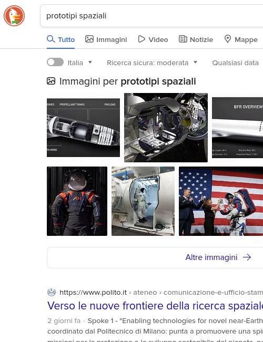Open the propellant tanks rocket cutaway thumbnail

(83, 128)
